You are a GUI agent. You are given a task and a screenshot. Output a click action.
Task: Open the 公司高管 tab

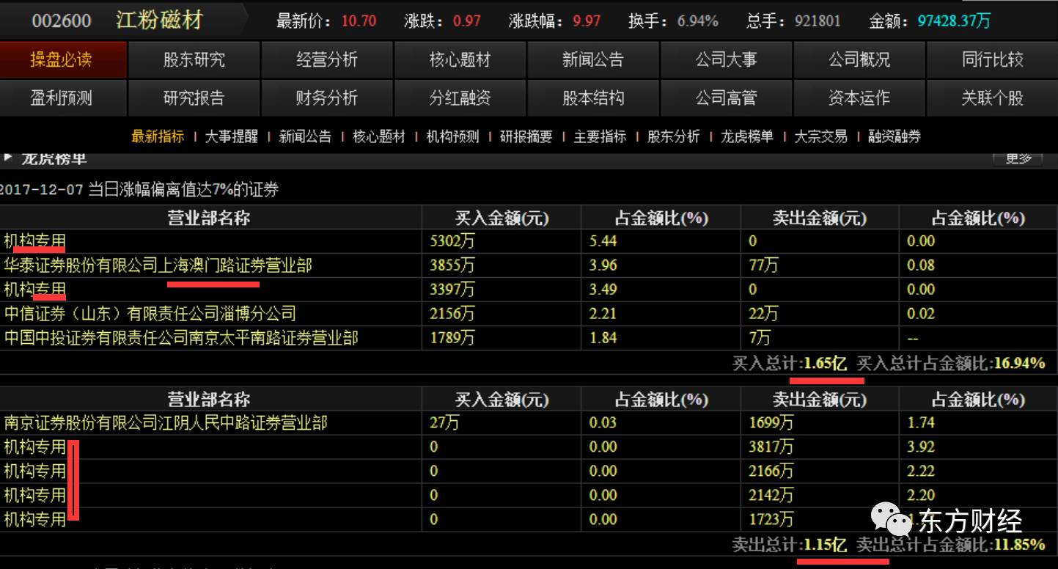click(x=726, y=98)
